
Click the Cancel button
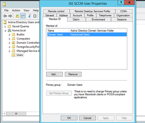click(88, 118)
